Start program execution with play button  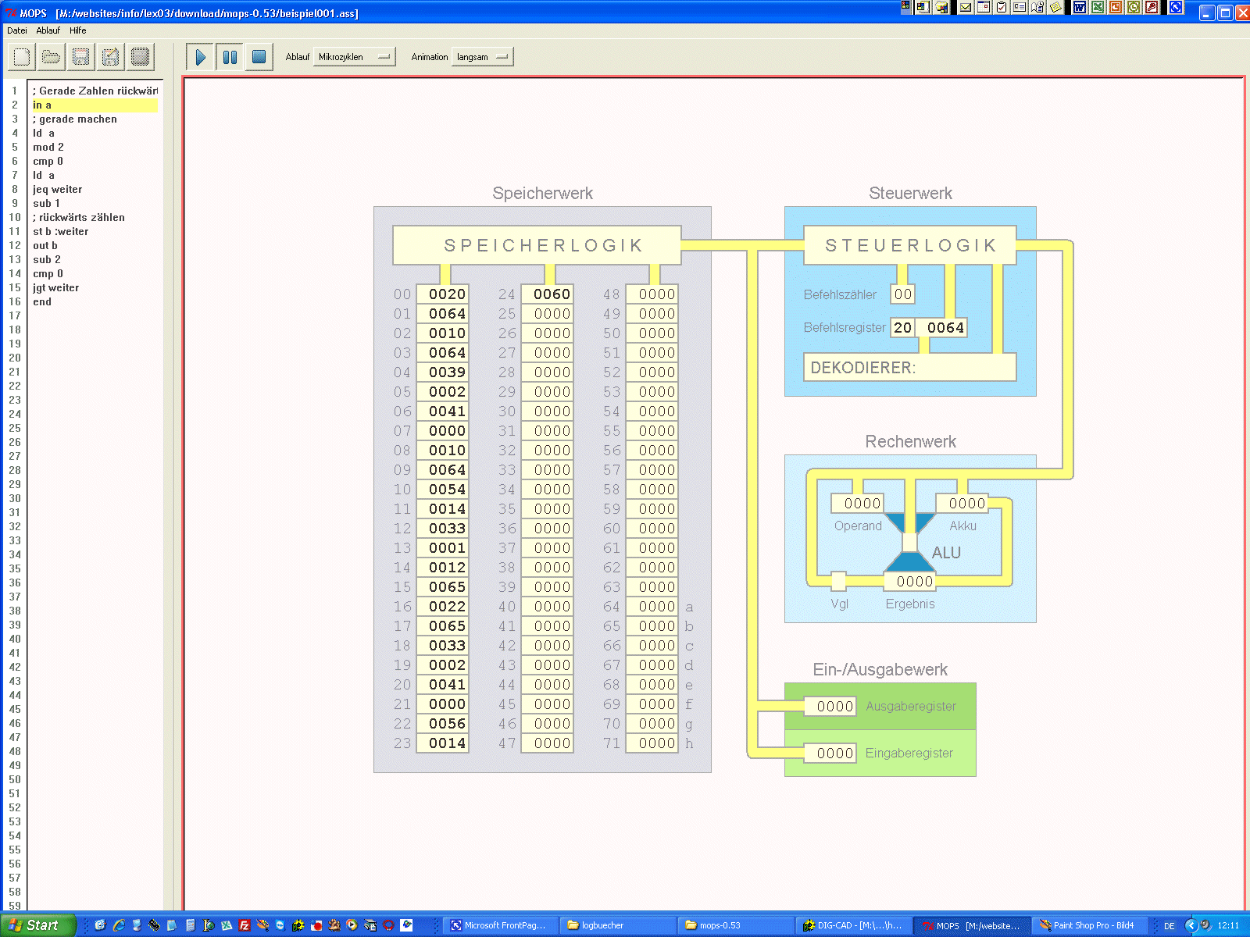point(201,57)
